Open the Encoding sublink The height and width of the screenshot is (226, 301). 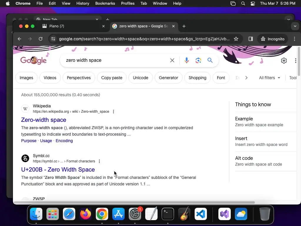point(64,141)
